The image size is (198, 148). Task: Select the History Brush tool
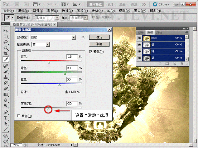pyautogui.click(x=6, y=83)
